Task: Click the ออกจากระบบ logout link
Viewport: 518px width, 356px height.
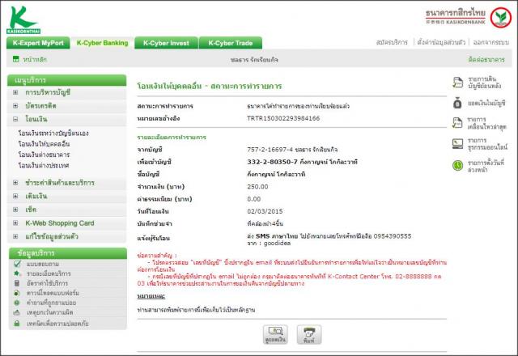Action: pyautogui.click(x=490, y=40)
